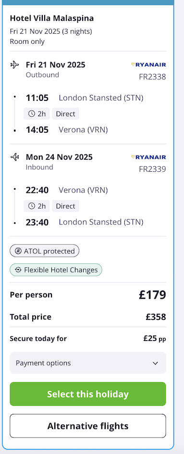Click the inbound flight airplane icon
This screenshot has width=184, height=454.
click(14, 157)
